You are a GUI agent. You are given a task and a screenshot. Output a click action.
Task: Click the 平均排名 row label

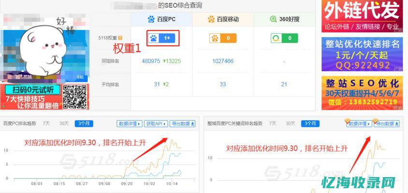tap(110, 85)
